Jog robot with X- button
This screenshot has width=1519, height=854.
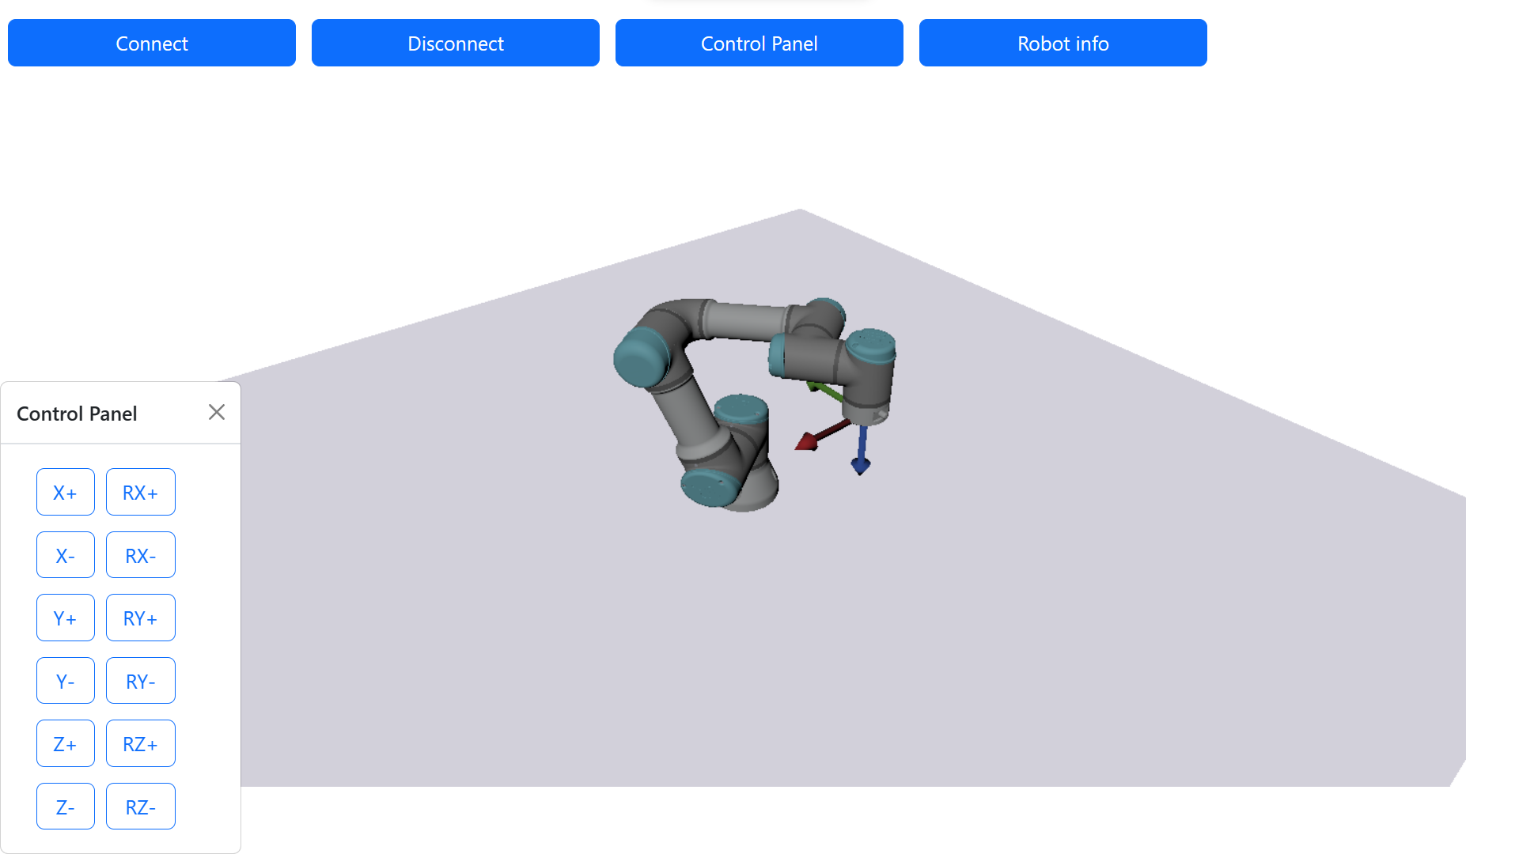pos(66,555)
